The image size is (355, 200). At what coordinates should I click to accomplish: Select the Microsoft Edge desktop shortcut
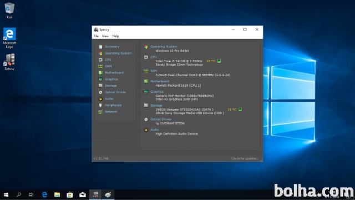point(9,38)
